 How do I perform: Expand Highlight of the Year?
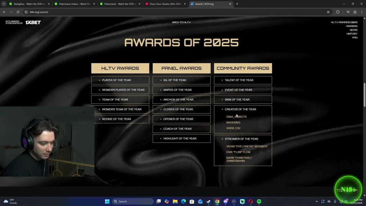coord(182,138)
